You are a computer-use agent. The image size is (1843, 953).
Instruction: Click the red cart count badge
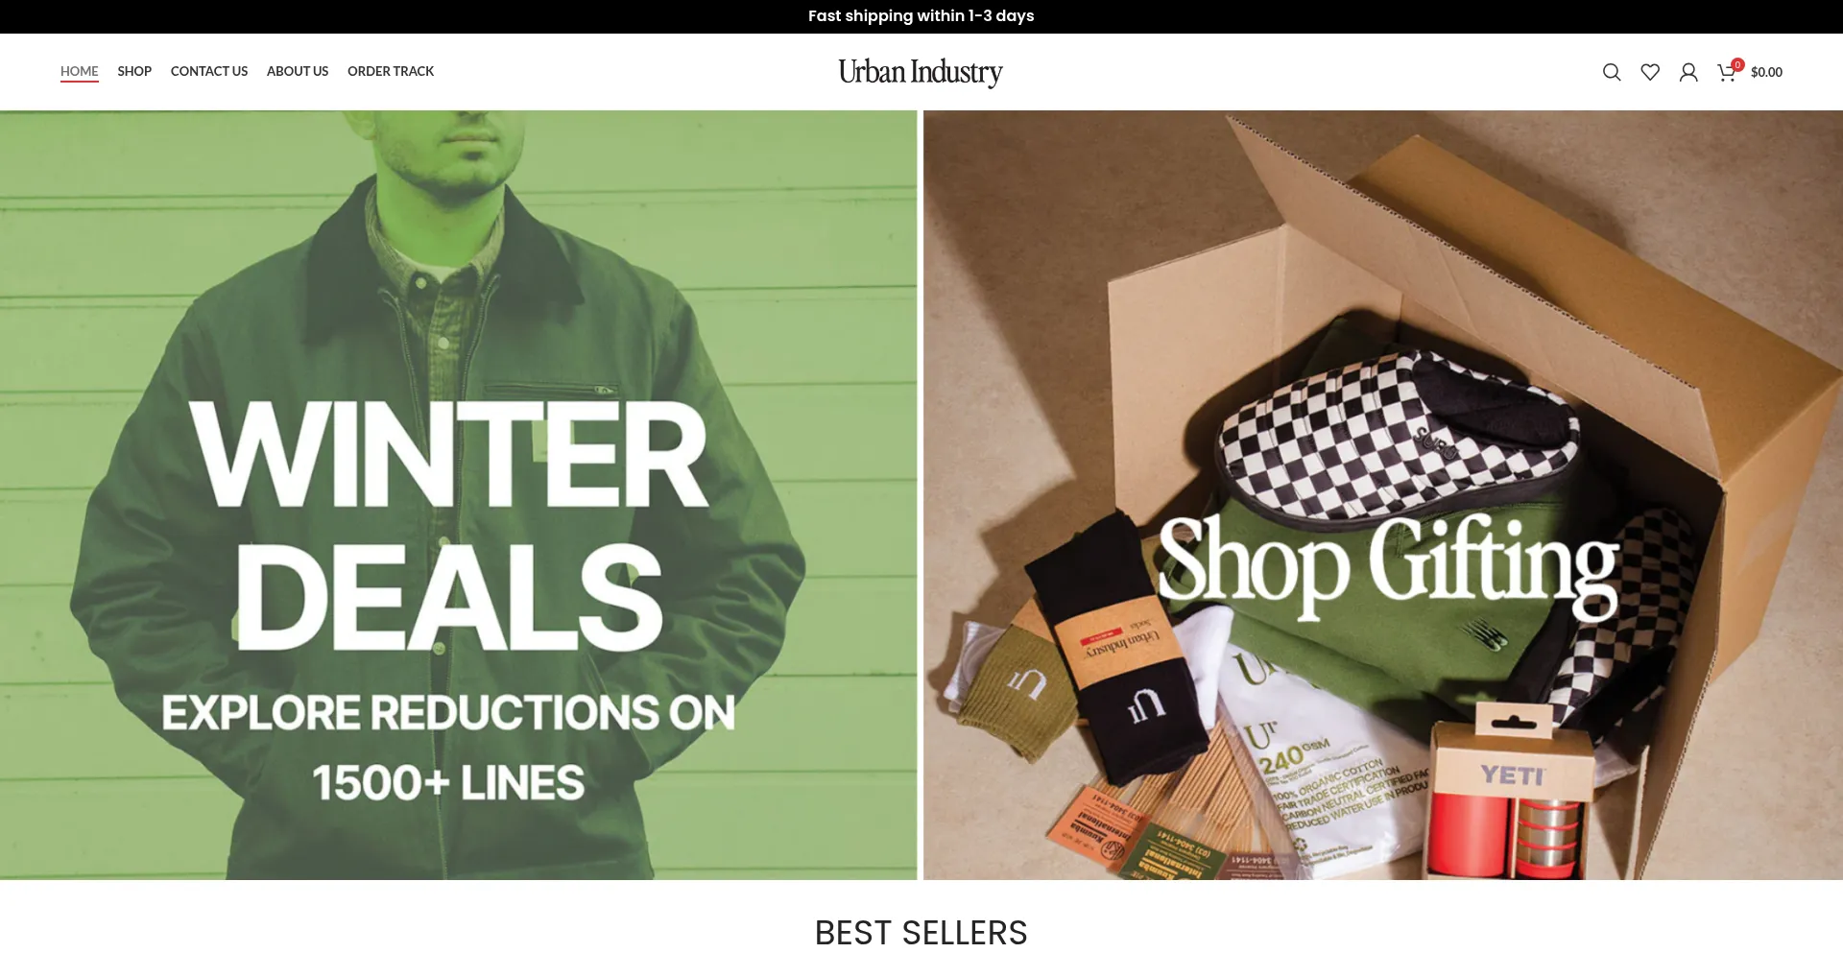[1737, 64]
